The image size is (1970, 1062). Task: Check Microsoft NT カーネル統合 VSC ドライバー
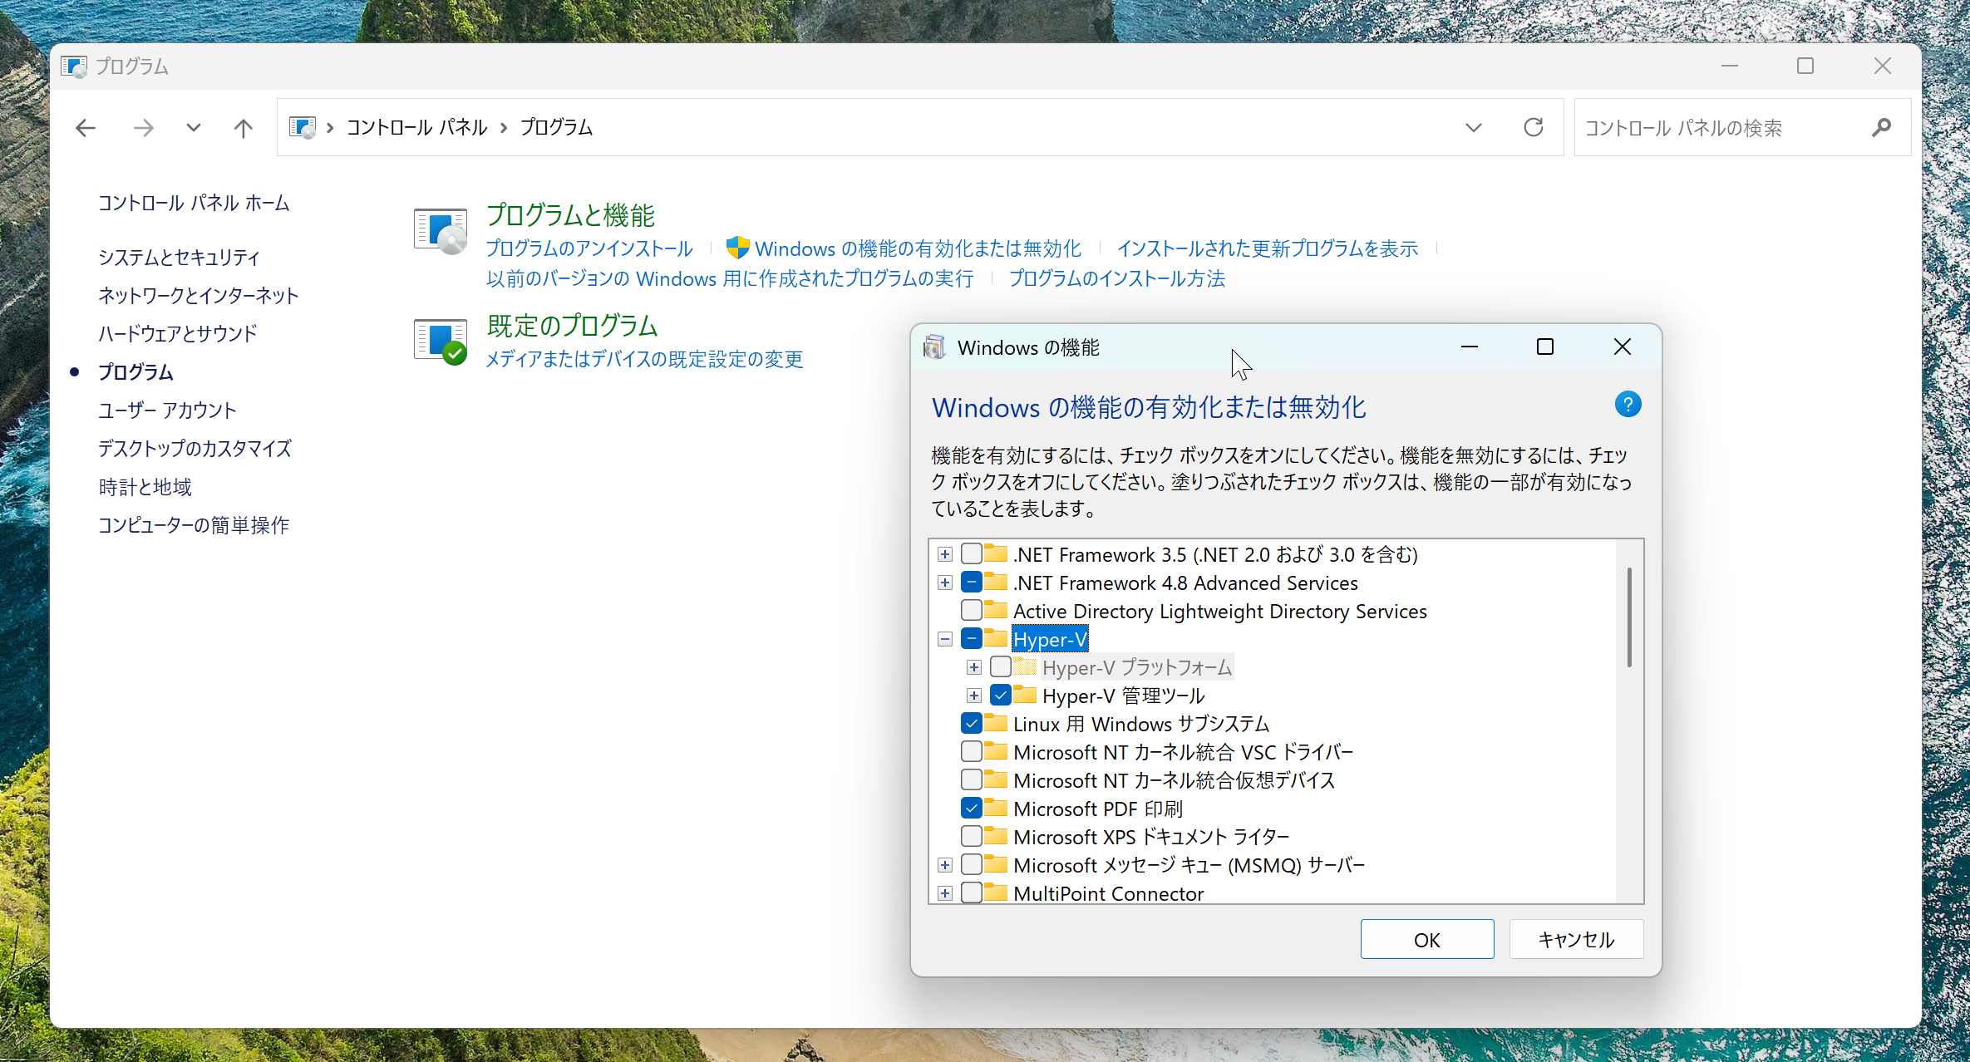(972, 752)
